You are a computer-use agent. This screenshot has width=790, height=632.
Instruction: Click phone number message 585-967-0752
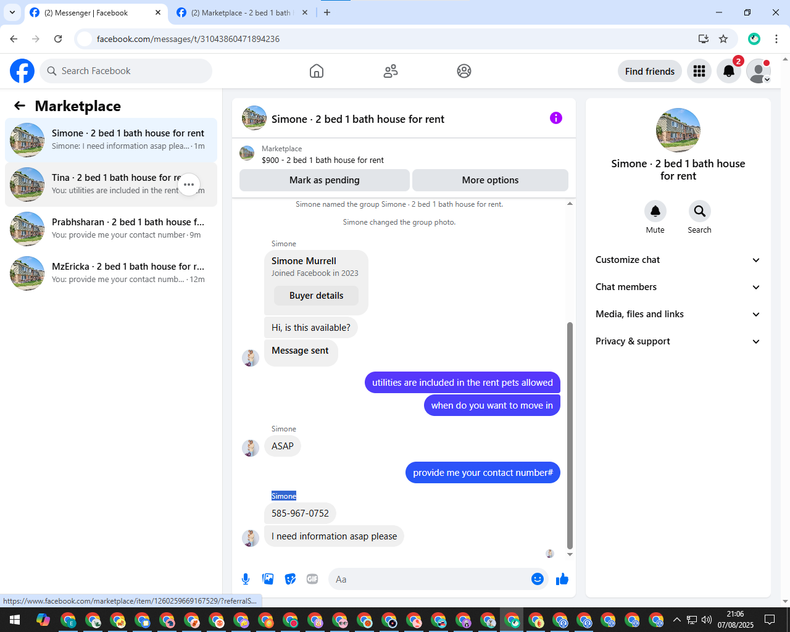301,513
